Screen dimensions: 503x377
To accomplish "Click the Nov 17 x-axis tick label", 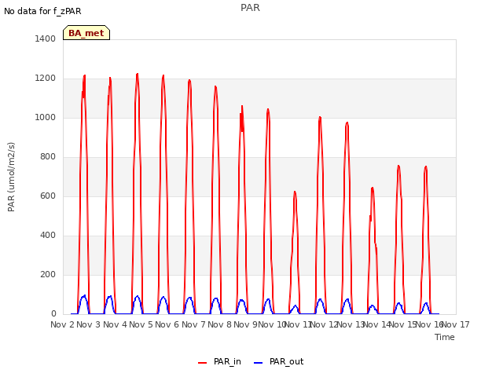I will [456, 324].
